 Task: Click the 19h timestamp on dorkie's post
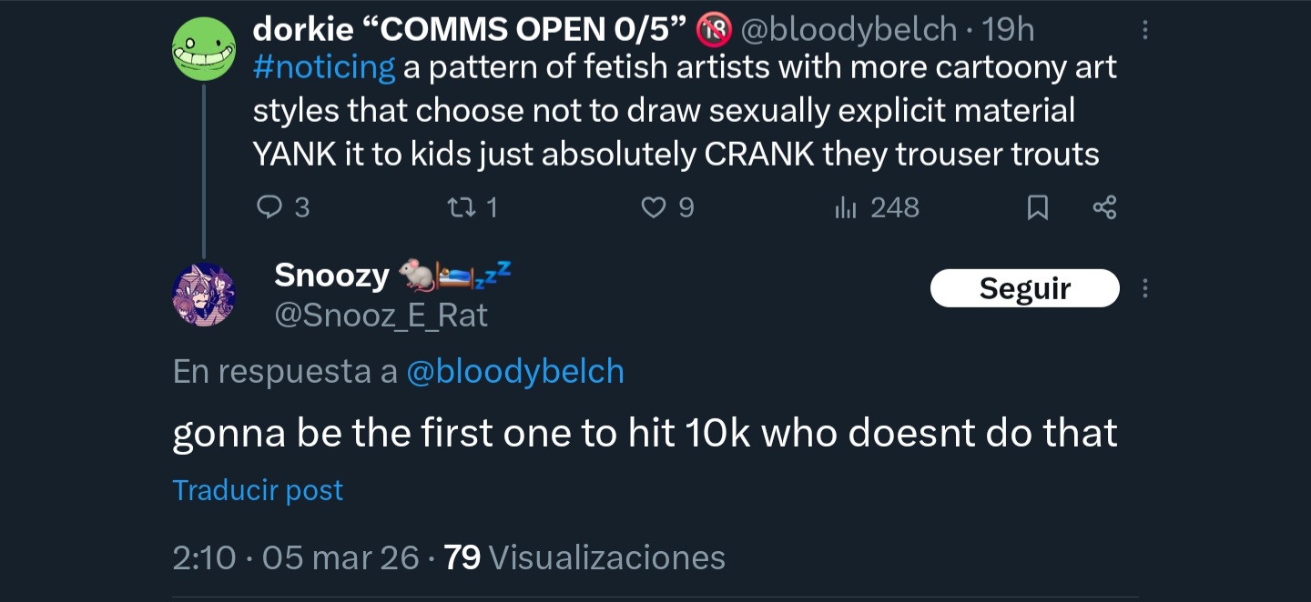click(x=1009, y=30)
